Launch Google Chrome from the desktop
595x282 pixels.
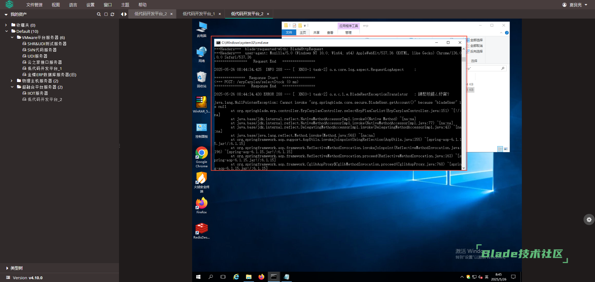tap(201, 157)
